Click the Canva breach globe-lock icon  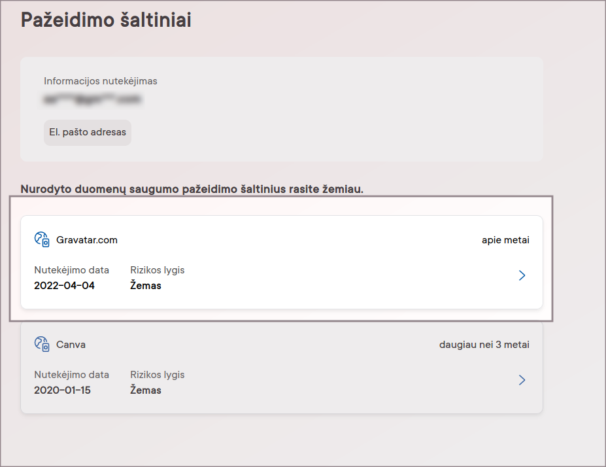[42, 344]
